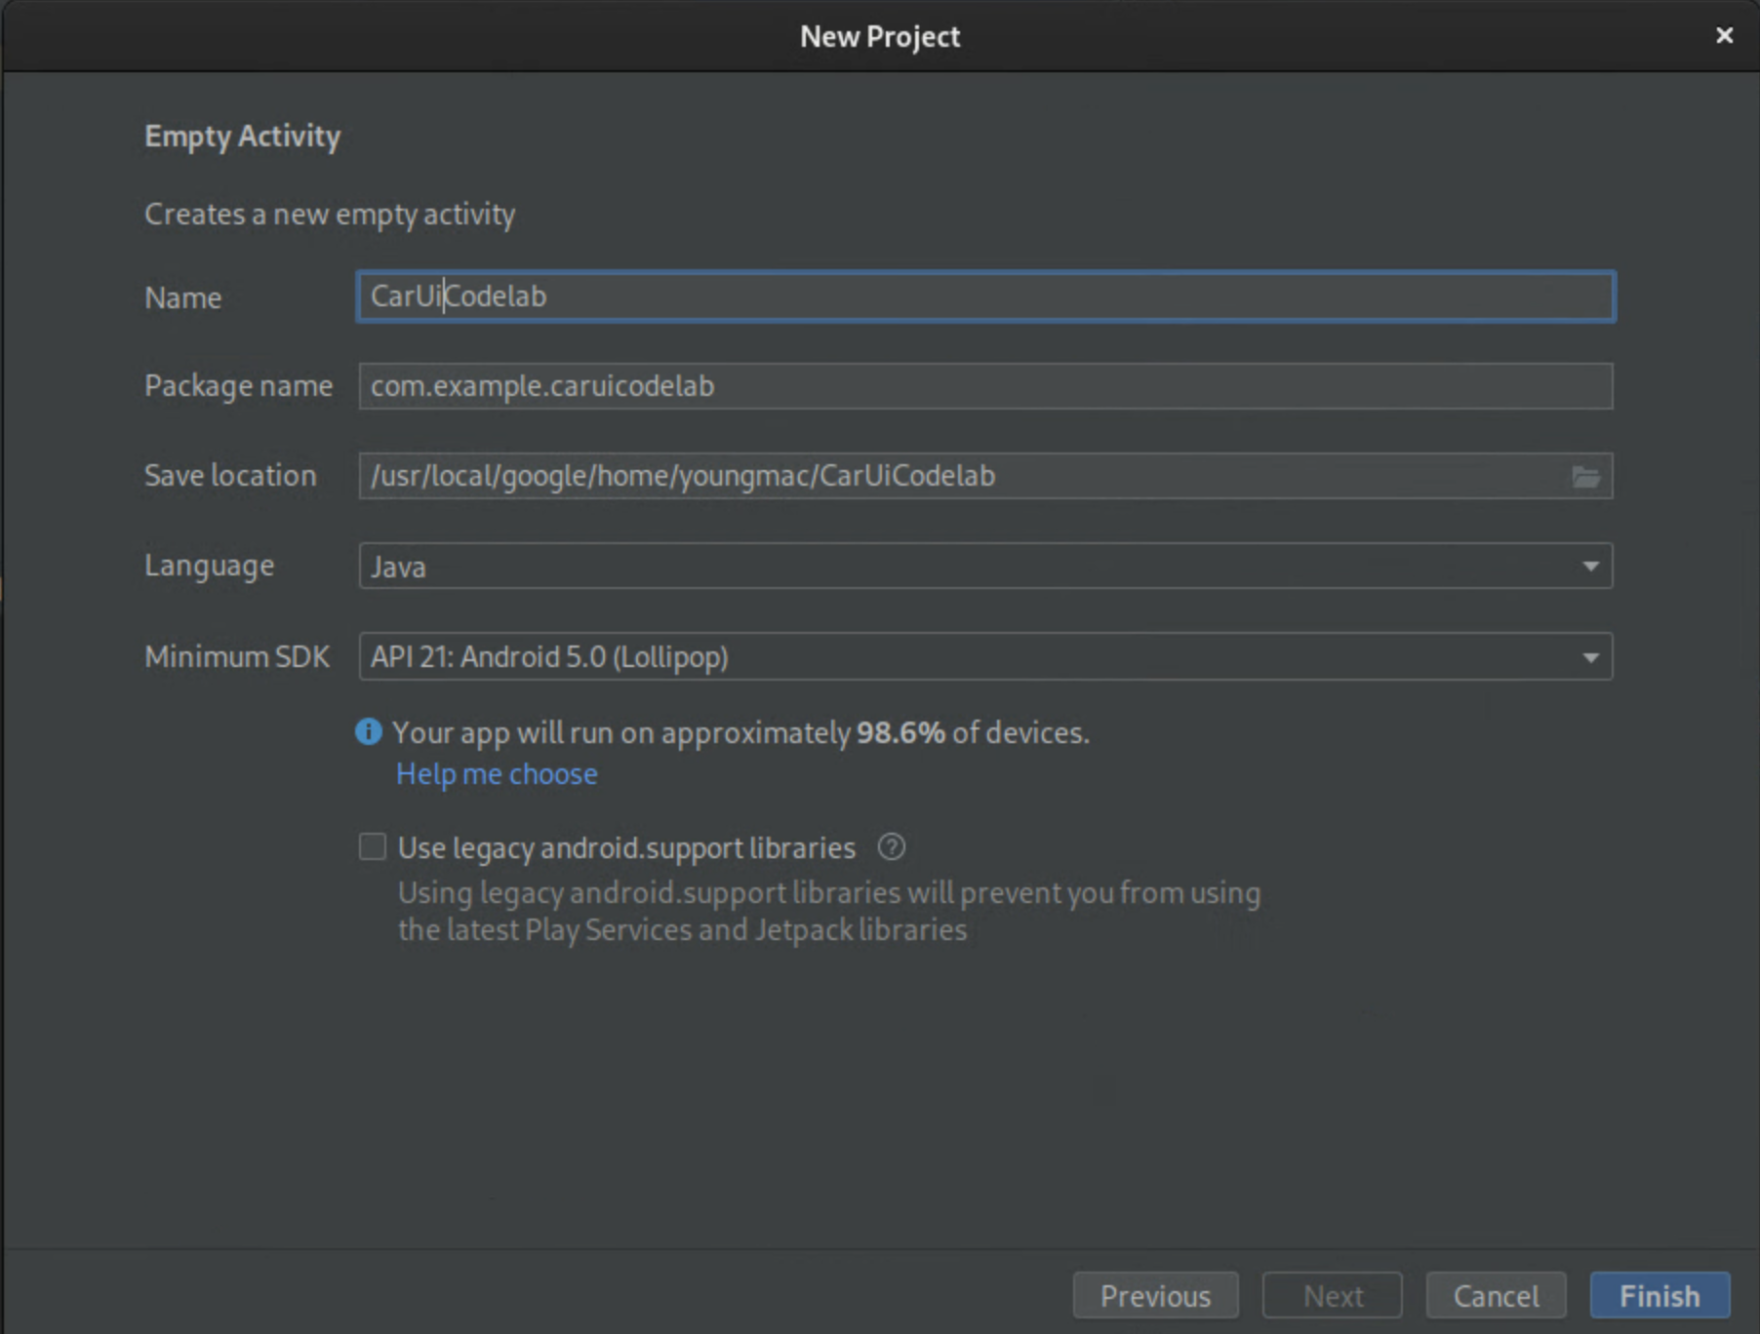Click the question mark help icon beside legacy libraries
This screenshot has height=1334, width=1760.
pyautogui.click(x=891, y=846)
